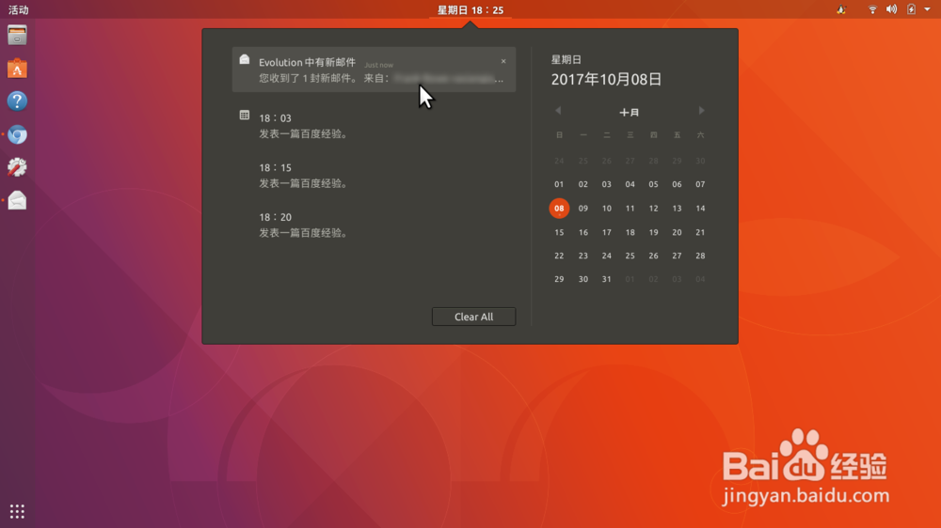Image resolution: width=941 pixels, height=528 pixels.
Task: Select October 25 in the calendar
Action: [x=630, y=256]
